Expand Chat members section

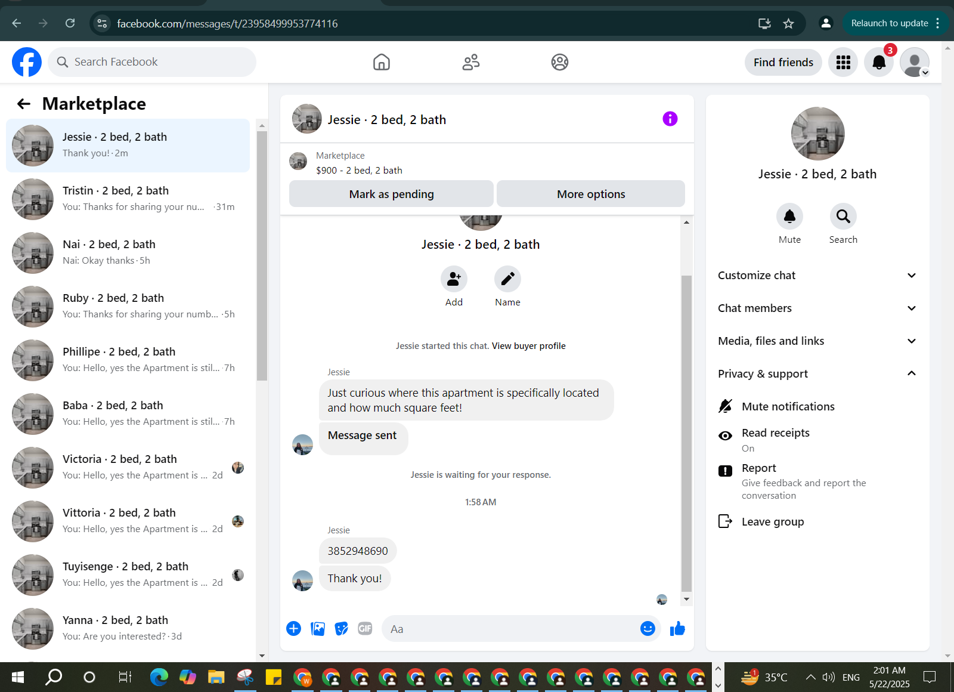click(x=817, y=308)
